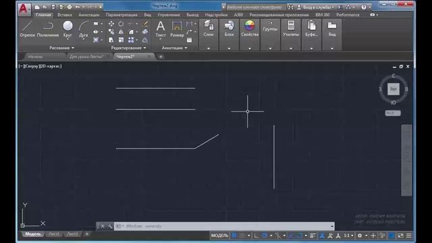Click the МОДЕЛЬ button in status bar
Screen dimensions: 432x243
click(x=219, y=236)
